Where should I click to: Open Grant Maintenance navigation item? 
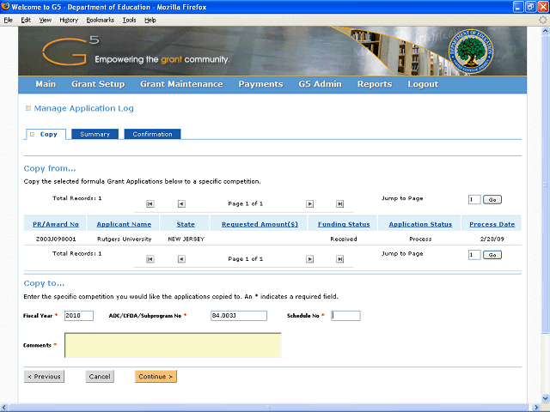(x=181, y=84)
